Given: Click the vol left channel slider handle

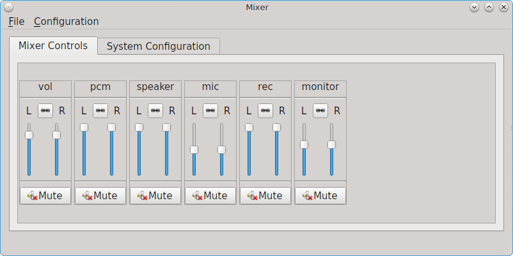Looking at the screenshot, I should pyautogui.click(x=29, y=135).
